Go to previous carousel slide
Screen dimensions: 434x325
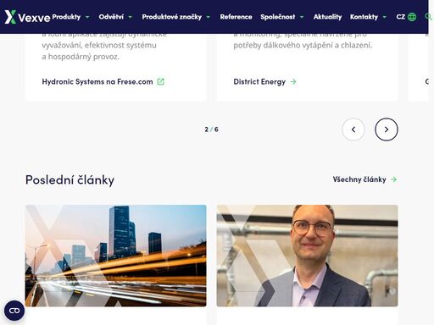[353, 129]
